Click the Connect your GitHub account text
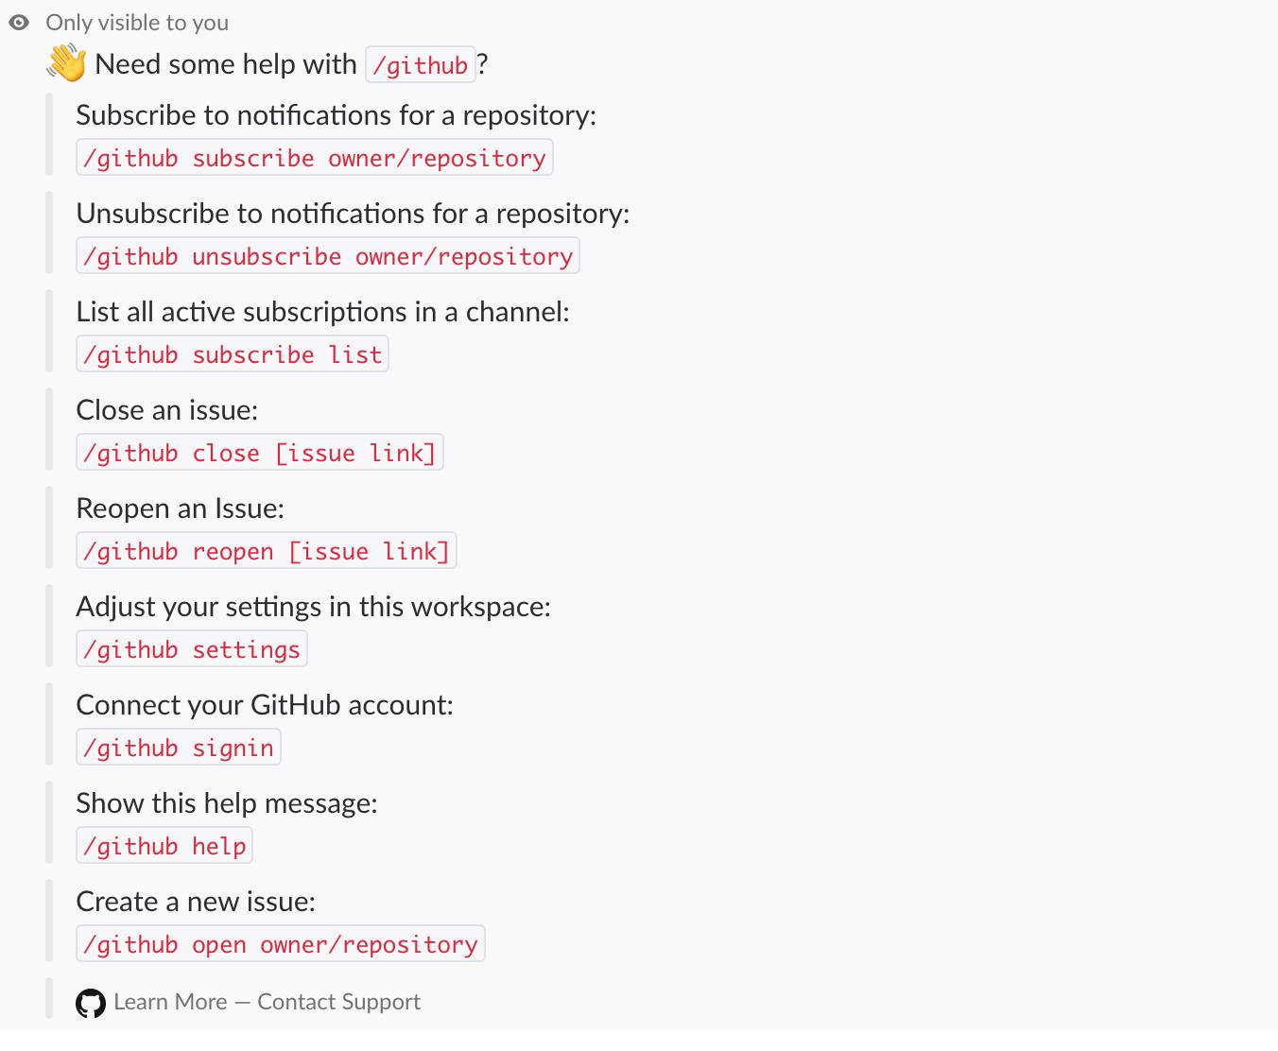The width and height of the screenshot is (1278, 1051). [x=265, y=705]
